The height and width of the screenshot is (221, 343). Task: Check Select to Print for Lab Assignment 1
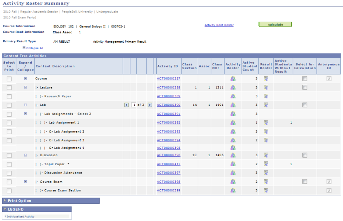(x=9, y=123)
